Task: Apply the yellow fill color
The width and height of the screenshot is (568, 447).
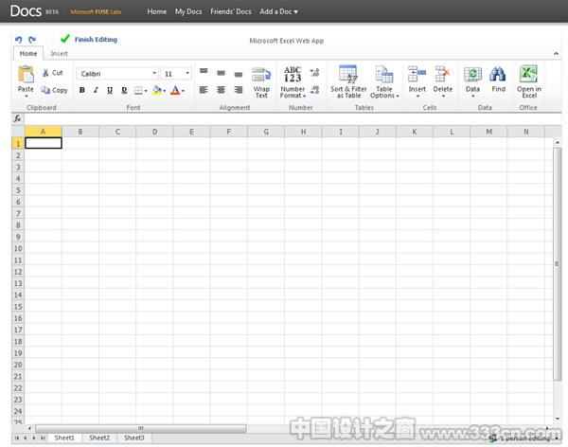Action: 157,90
